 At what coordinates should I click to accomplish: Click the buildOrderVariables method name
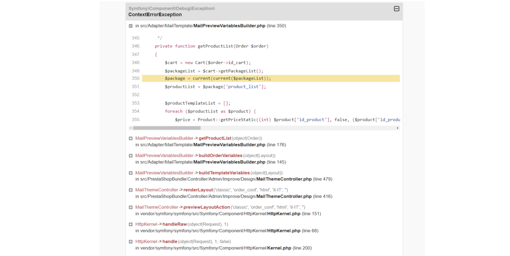tap(220, 156)
